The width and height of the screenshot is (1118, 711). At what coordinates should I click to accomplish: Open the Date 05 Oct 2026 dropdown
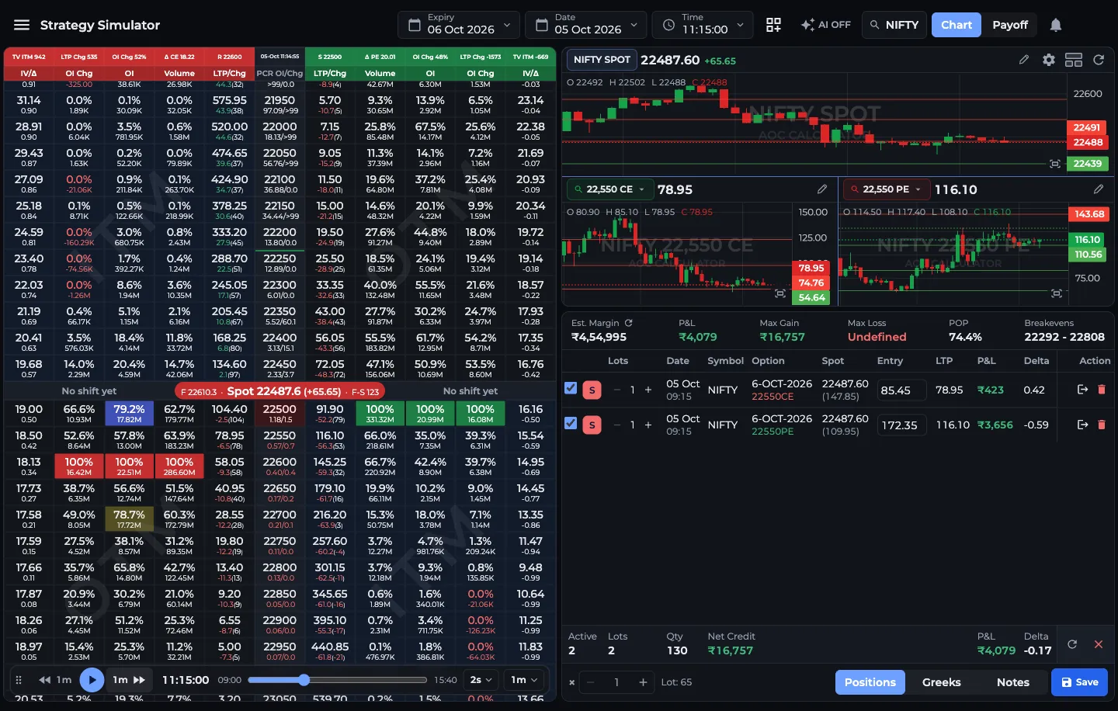(x=586, y=25)
